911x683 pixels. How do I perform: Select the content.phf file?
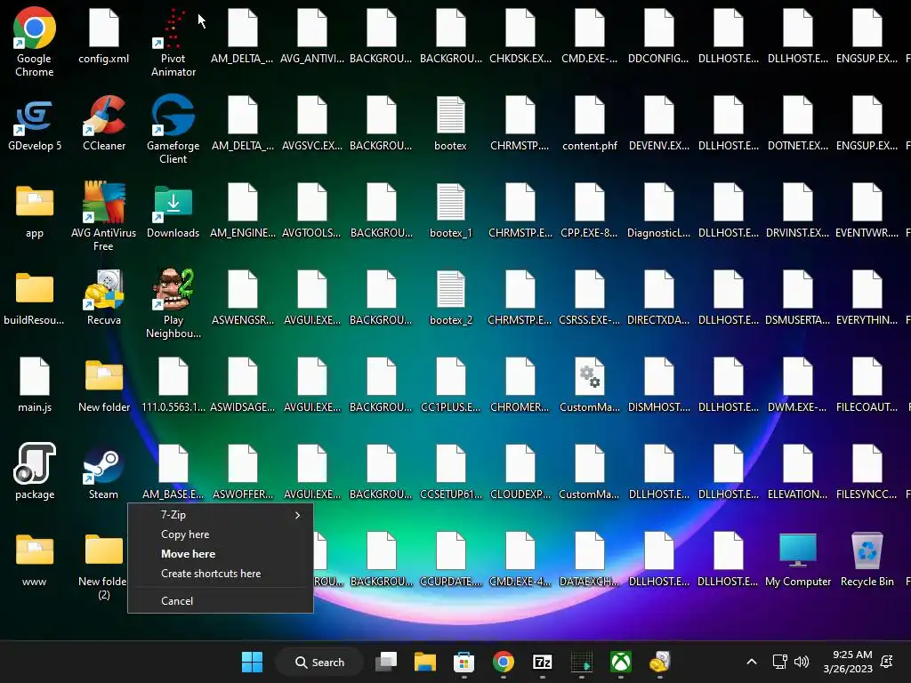pyautogui.click(x=589, y=125)
